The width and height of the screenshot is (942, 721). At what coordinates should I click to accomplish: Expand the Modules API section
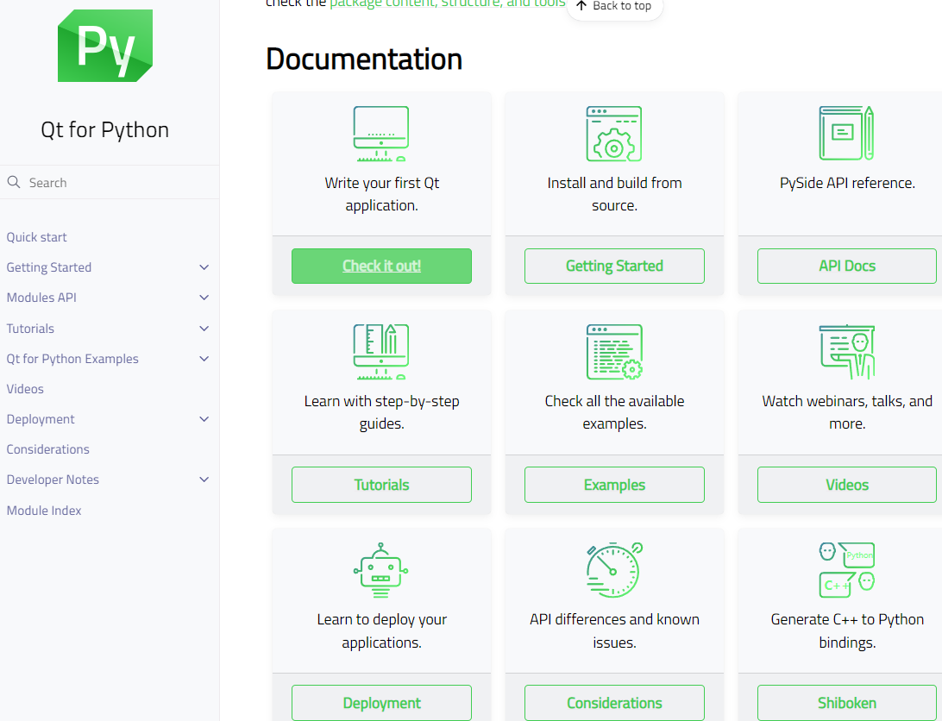[204, 298]
